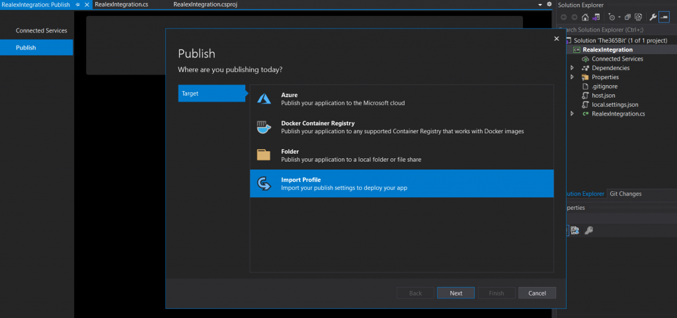Toggle Preview Selected Items button
The image size is (677, 318).
tap(664, 17)
